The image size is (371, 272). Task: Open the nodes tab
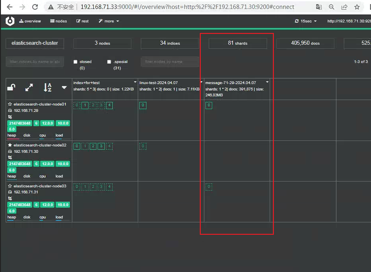[x=58, y=21]
